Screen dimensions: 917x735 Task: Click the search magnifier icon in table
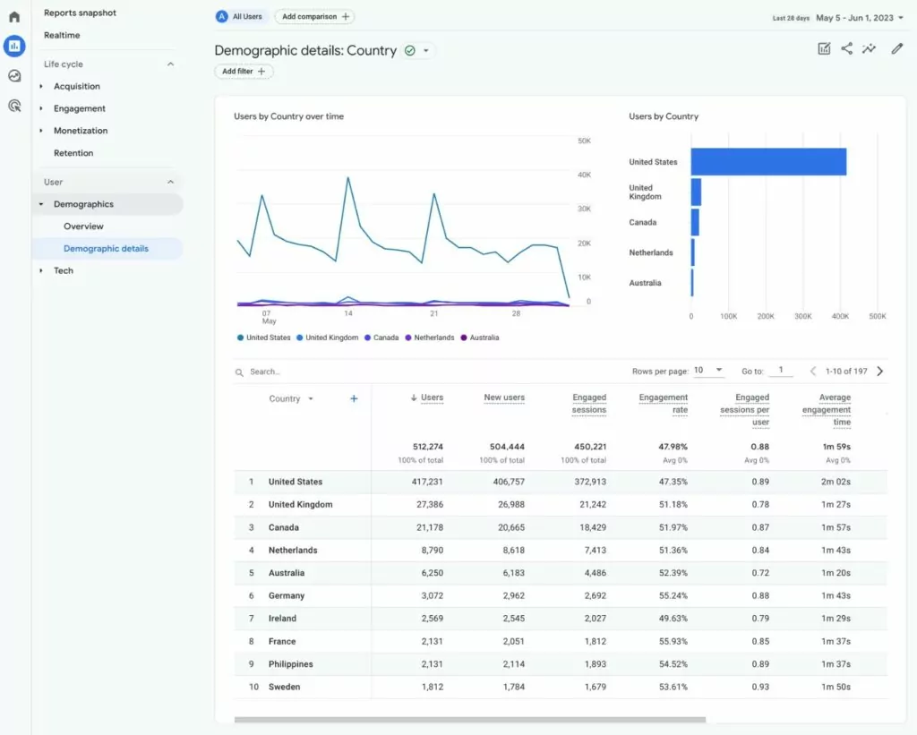tap(239, 372)
